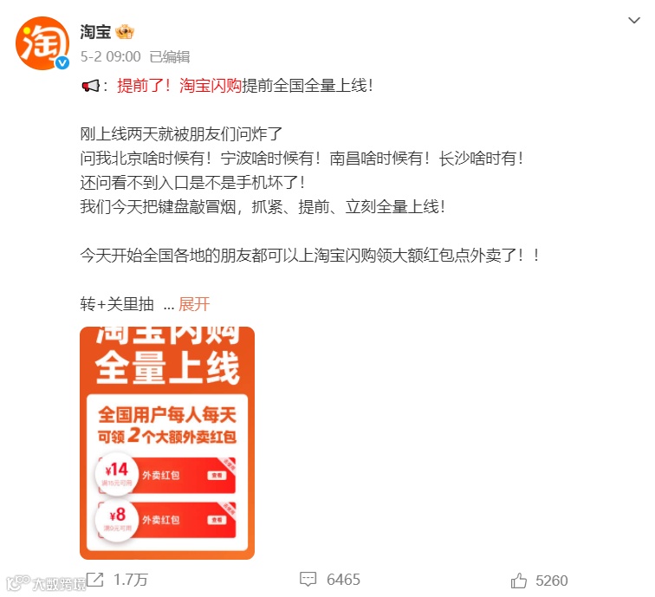Click the 1.7万 repost count
This screenshot has height=597, width=655.
[131, 580]
